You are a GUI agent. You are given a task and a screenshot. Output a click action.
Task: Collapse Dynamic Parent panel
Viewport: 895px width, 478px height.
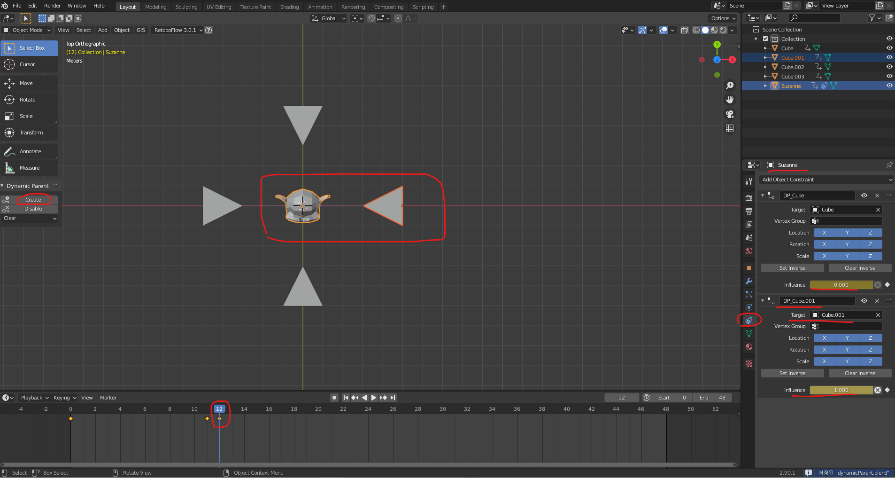point(2,186)
